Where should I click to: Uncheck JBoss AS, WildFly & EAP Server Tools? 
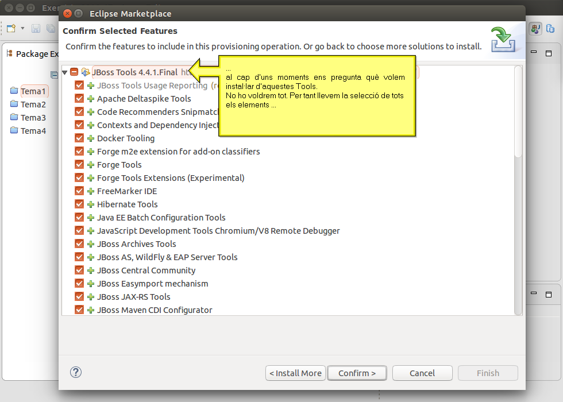[79, 257]
